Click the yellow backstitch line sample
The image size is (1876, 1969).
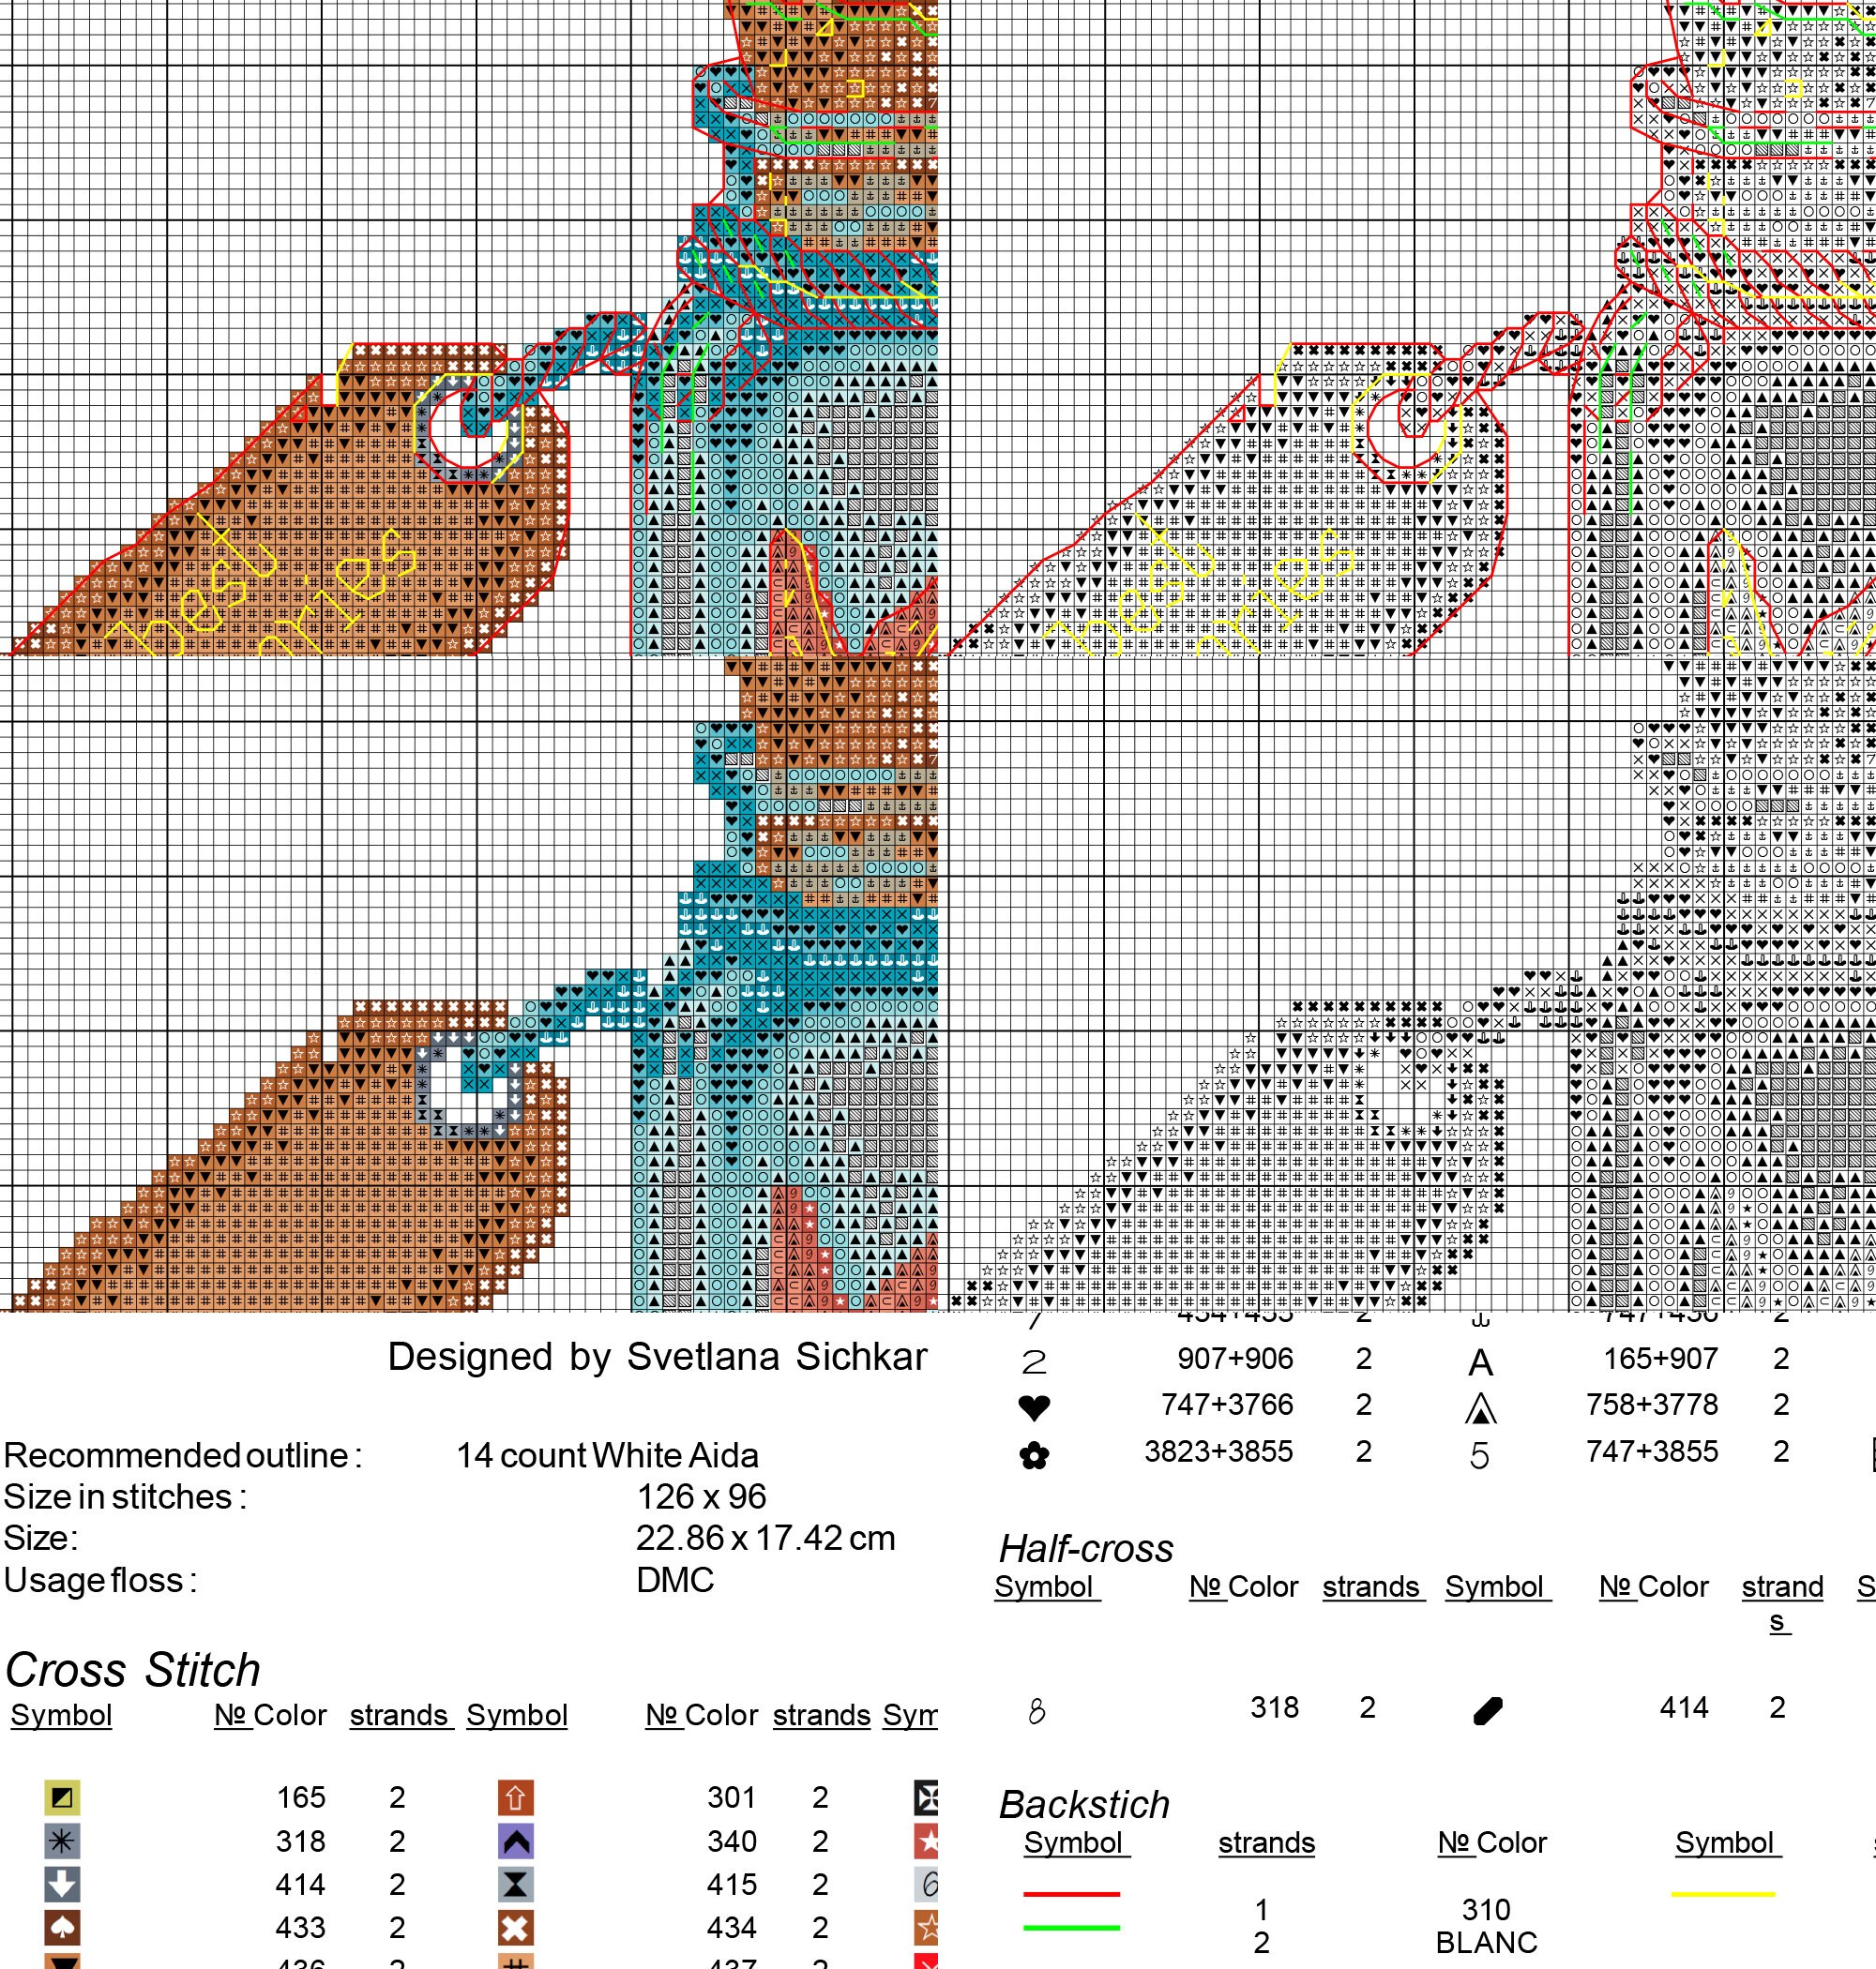coord(1723,1894)
